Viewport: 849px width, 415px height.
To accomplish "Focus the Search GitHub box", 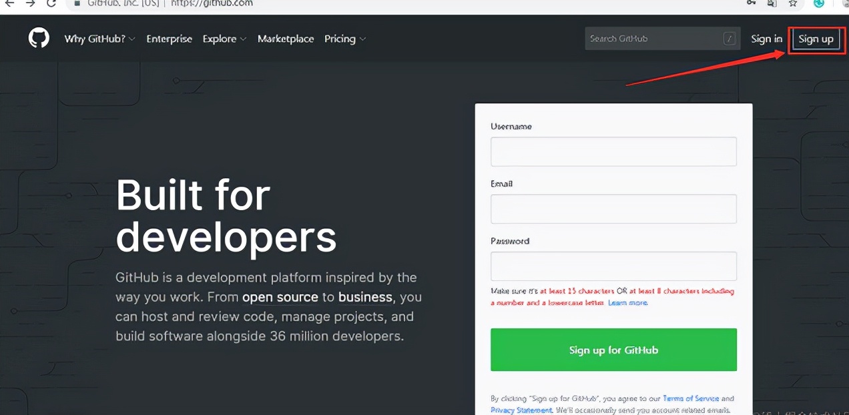I will 662,39.
